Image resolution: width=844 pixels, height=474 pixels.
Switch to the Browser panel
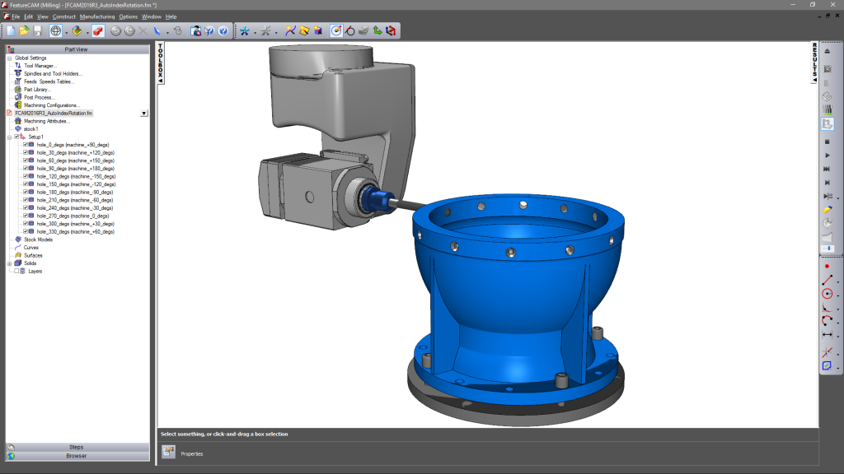tap(76, 456)
